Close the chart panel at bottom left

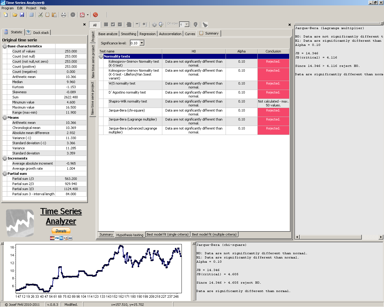[x=2, y=243]
